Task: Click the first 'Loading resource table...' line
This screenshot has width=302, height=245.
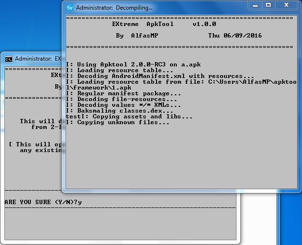Action: (x=119, y=70)
